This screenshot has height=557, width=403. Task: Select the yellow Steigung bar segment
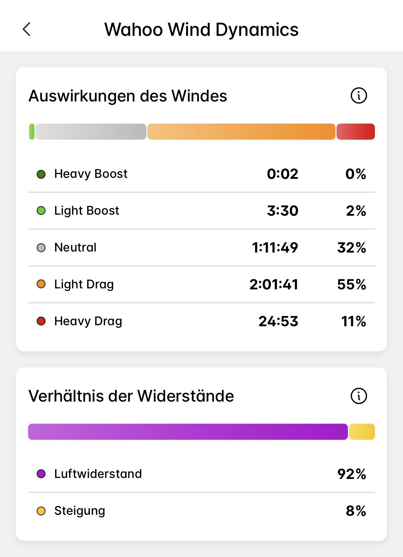pyautogui.click(x=362, y=432)
